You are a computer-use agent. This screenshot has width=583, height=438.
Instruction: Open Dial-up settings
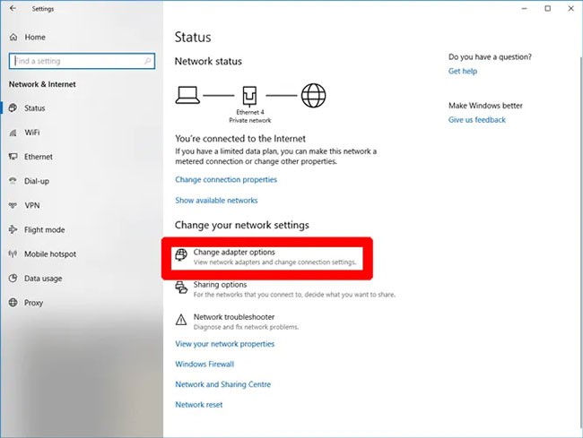(x=38, y=181)
